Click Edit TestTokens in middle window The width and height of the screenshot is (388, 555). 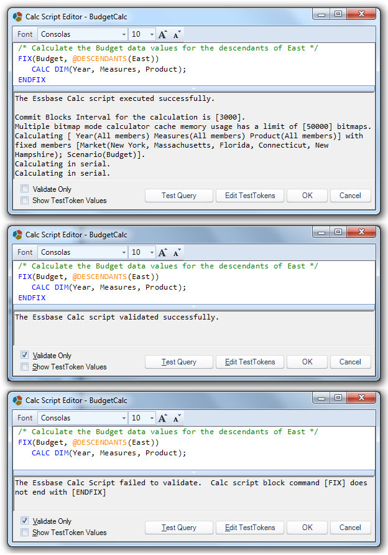(250, 362)
